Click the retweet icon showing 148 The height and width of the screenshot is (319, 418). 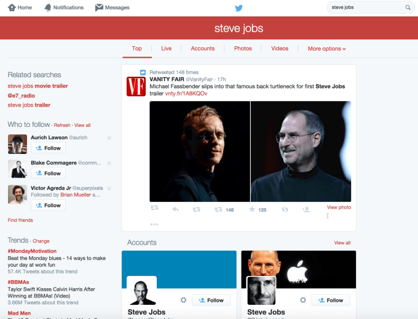coord(218,209)
